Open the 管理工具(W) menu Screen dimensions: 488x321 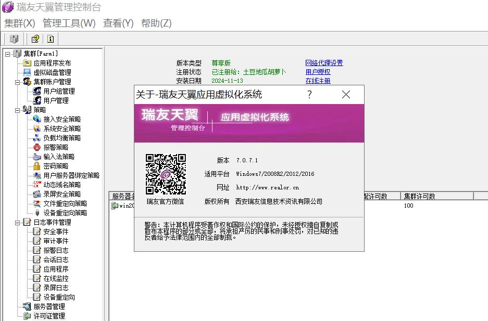(x=69, y=23)
